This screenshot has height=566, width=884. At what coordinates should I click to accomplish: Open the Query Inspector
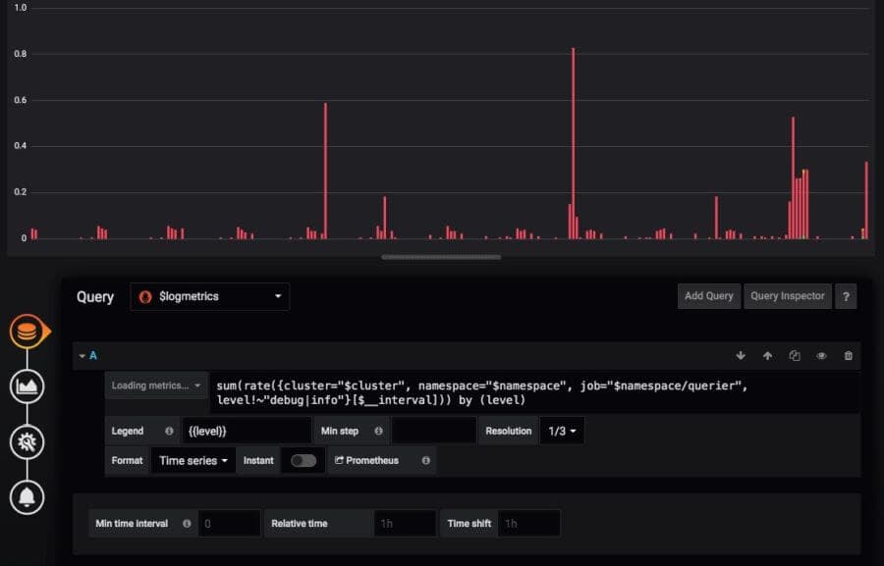point(788,296)
